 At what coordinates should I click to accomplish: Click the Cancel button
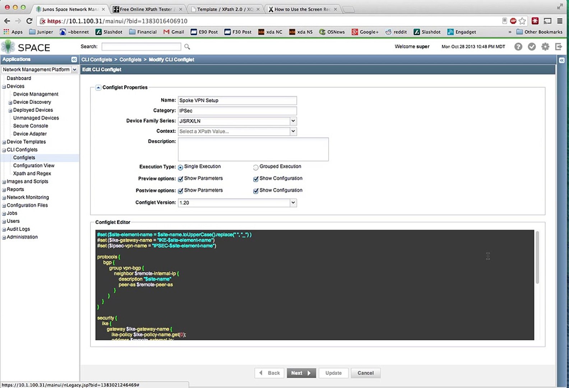tap(365, 373)
